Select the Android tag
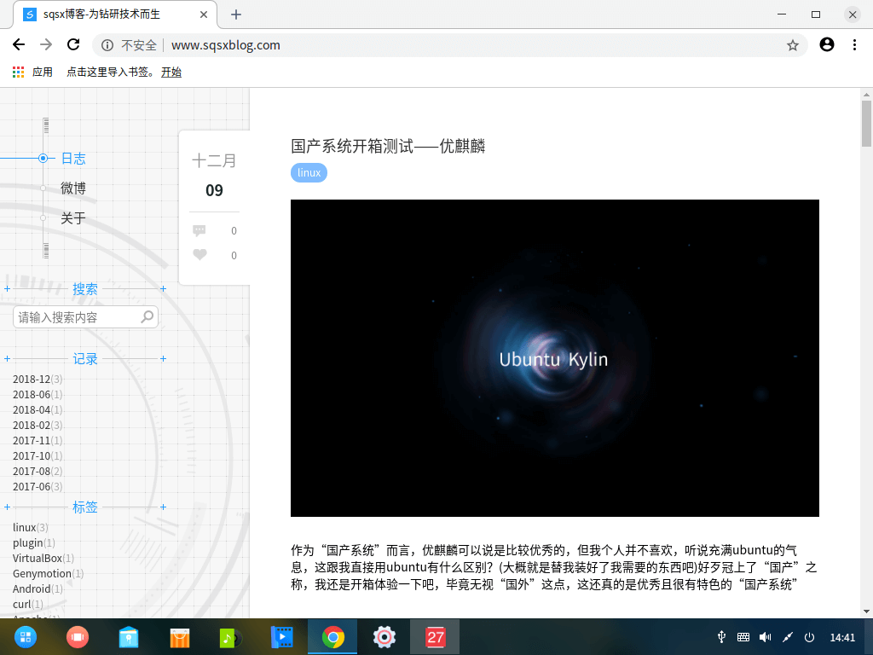 [x=38, y=588]
